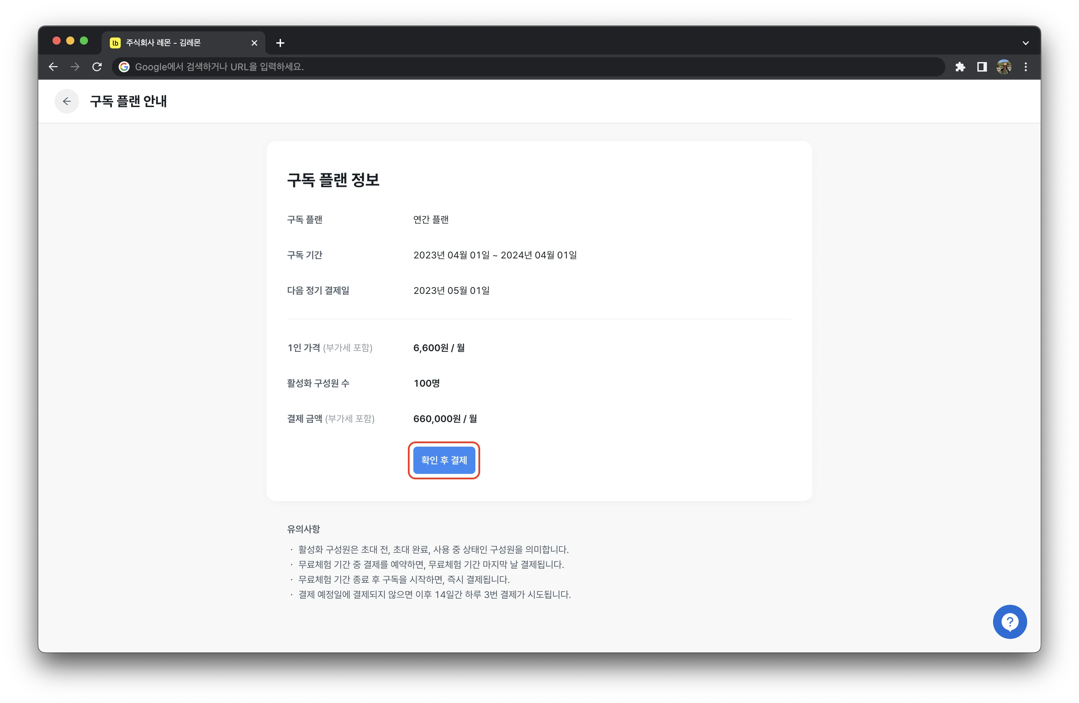The image size is (1079, 703).
Task: Expand the tab search chevron
Action: coord(1025,43)
